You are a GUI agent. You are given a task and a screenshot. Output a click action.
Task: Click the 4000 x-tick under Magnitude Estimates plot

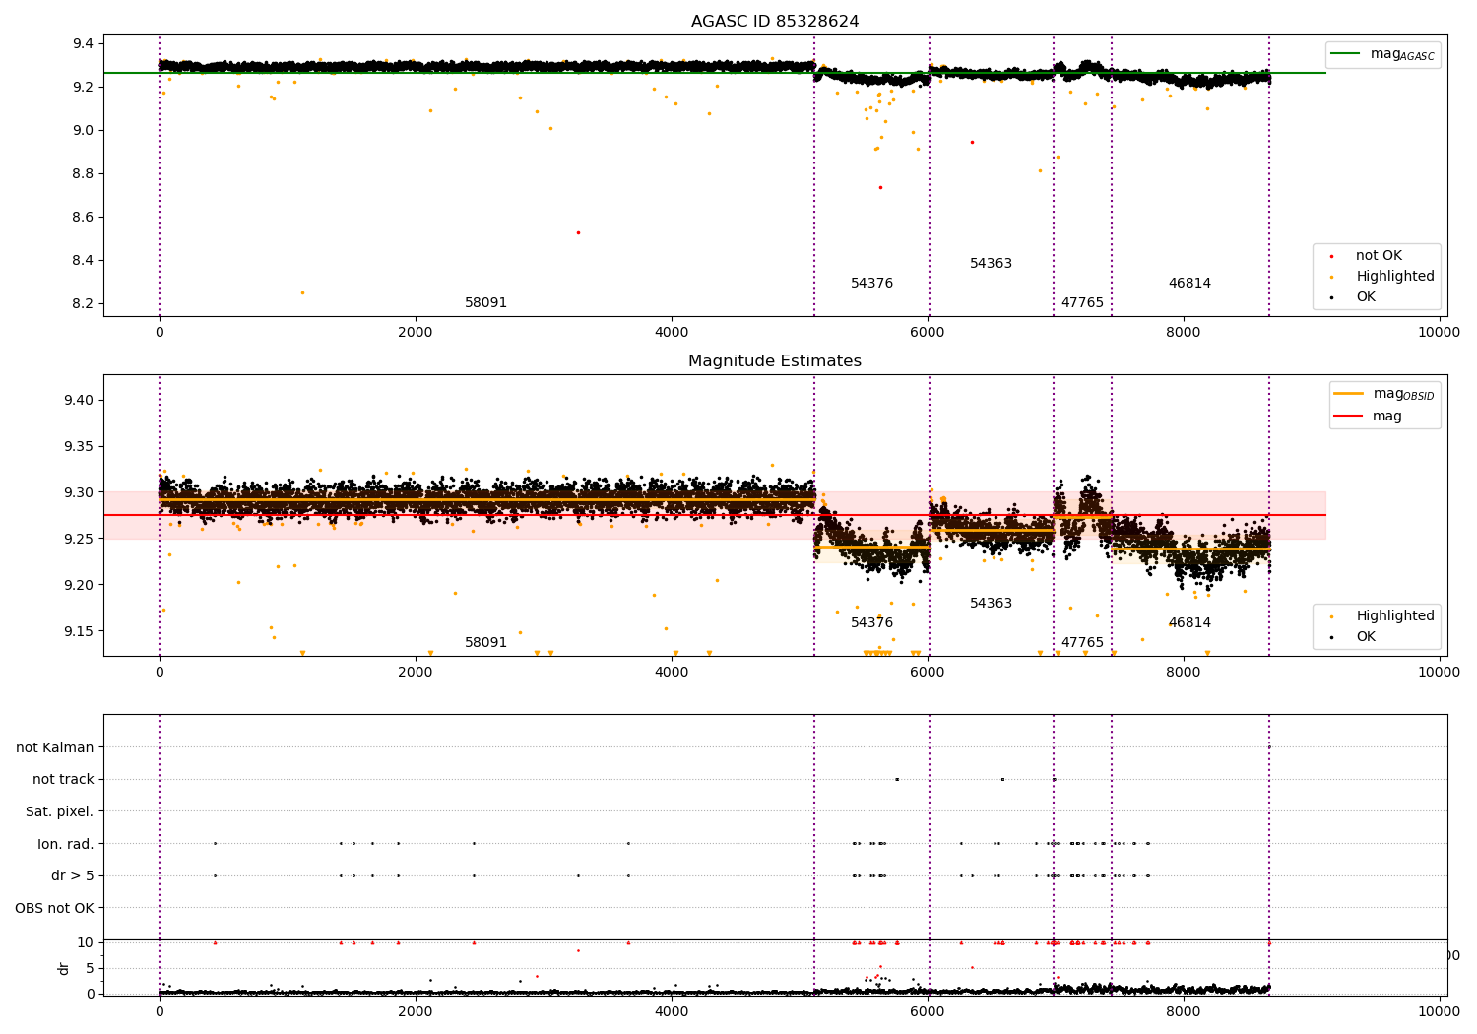(672, 673)
